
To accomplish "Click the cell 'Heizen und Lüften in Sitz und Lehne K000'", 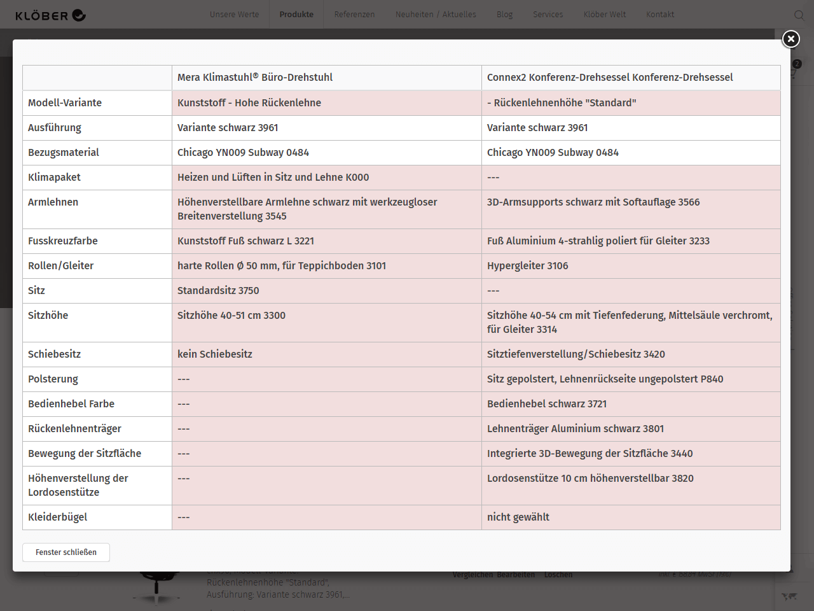I will [x=327, y=178].
